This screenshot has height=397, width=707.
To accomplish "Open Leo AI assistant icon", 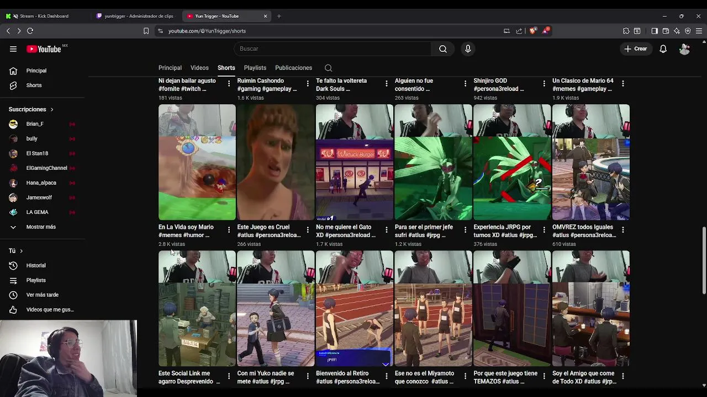I will (x=677, y=31).
